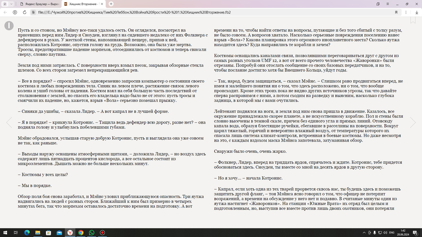422x237 pixels.
Task: Open the browser three-dot page menu
Action: click(x=406, y=12)
